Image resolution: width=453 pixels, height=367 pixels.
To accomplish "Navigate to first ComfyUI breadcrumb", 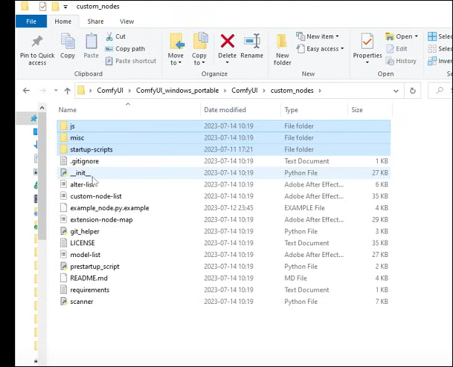I will [x=110, y=91].
